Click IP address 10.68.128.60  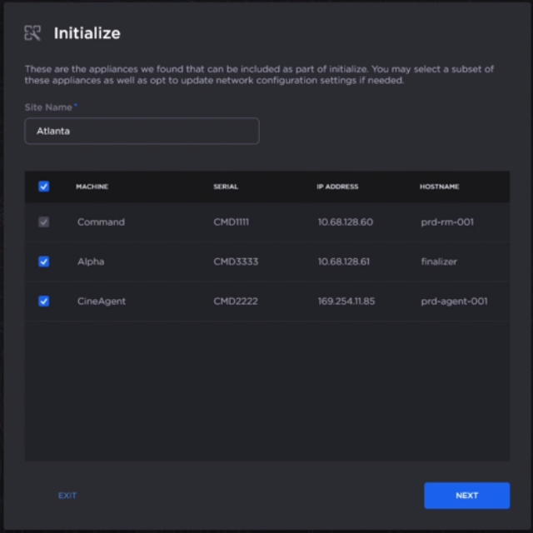[x=345, y=222]
